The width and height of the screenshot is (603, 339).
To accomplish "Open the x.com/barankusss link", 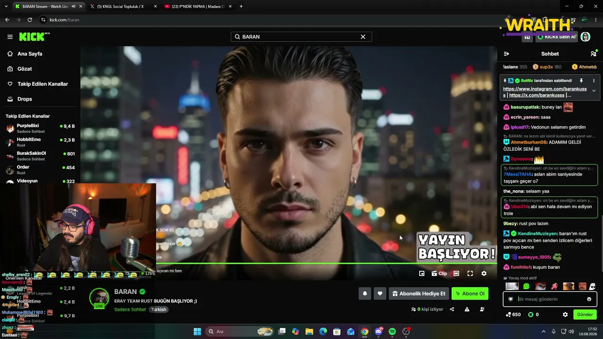I will pyautogui.click(x=537, y=95).
